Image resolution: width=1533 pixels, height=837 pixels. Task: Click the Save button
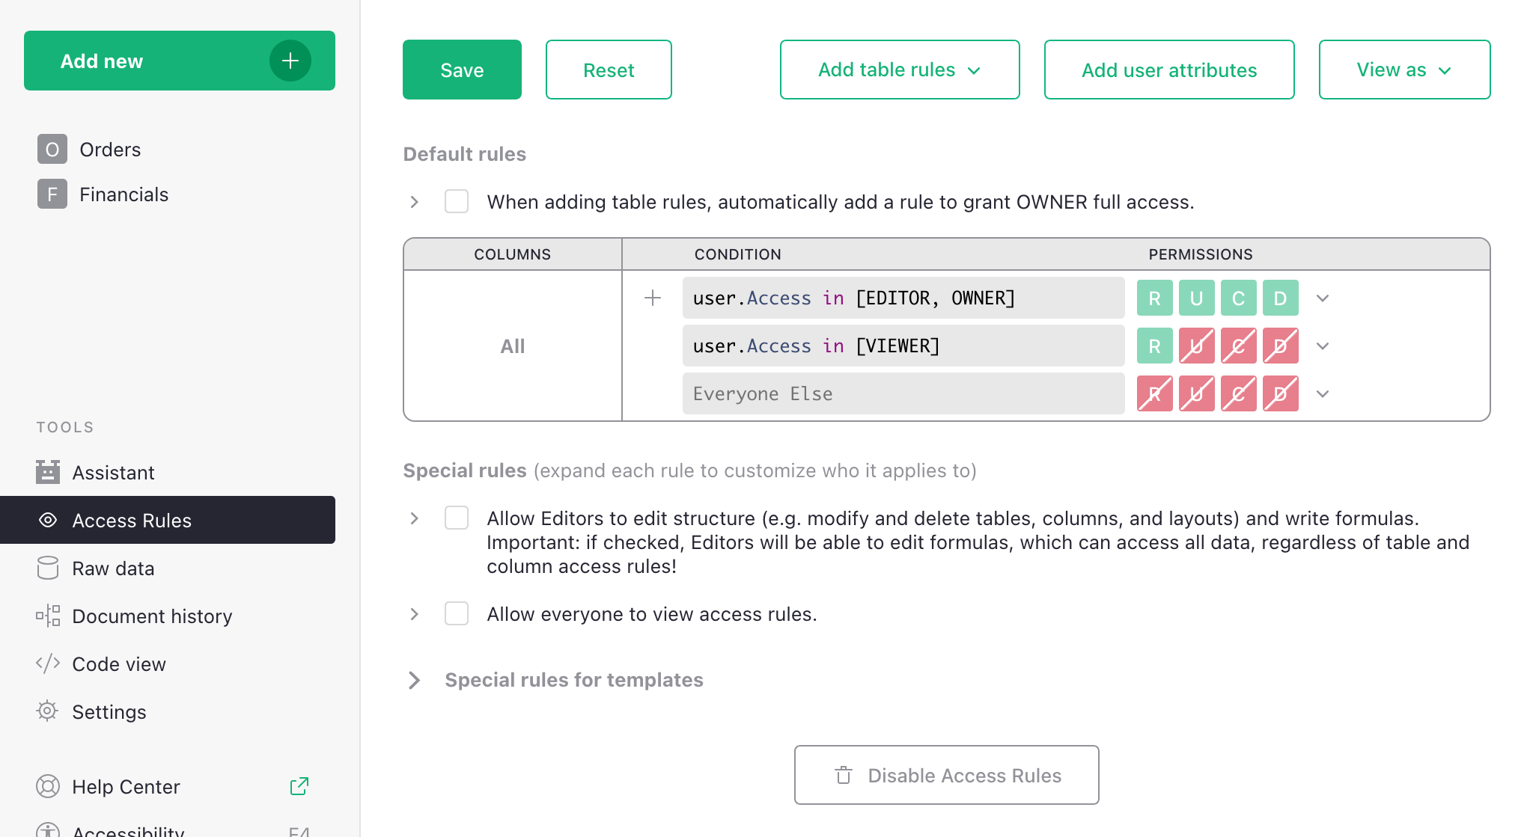tap(462, 69)
